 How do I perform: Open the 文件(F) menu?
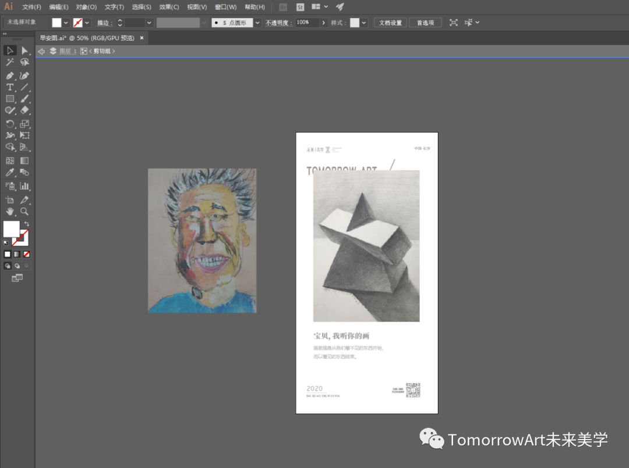[x=31, y=7]
